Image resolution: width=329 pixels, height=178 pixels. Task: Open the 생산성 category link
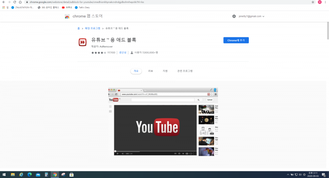click(x=123, y=53)
